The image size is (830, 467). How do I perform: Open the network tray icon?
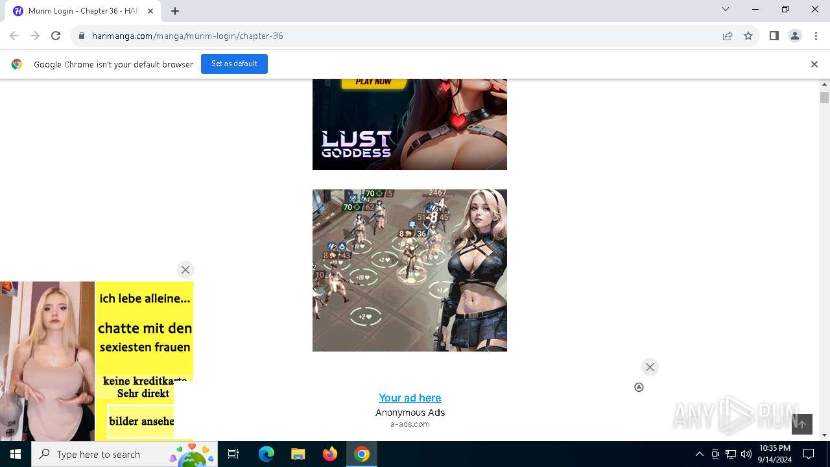tap(731, 454)
